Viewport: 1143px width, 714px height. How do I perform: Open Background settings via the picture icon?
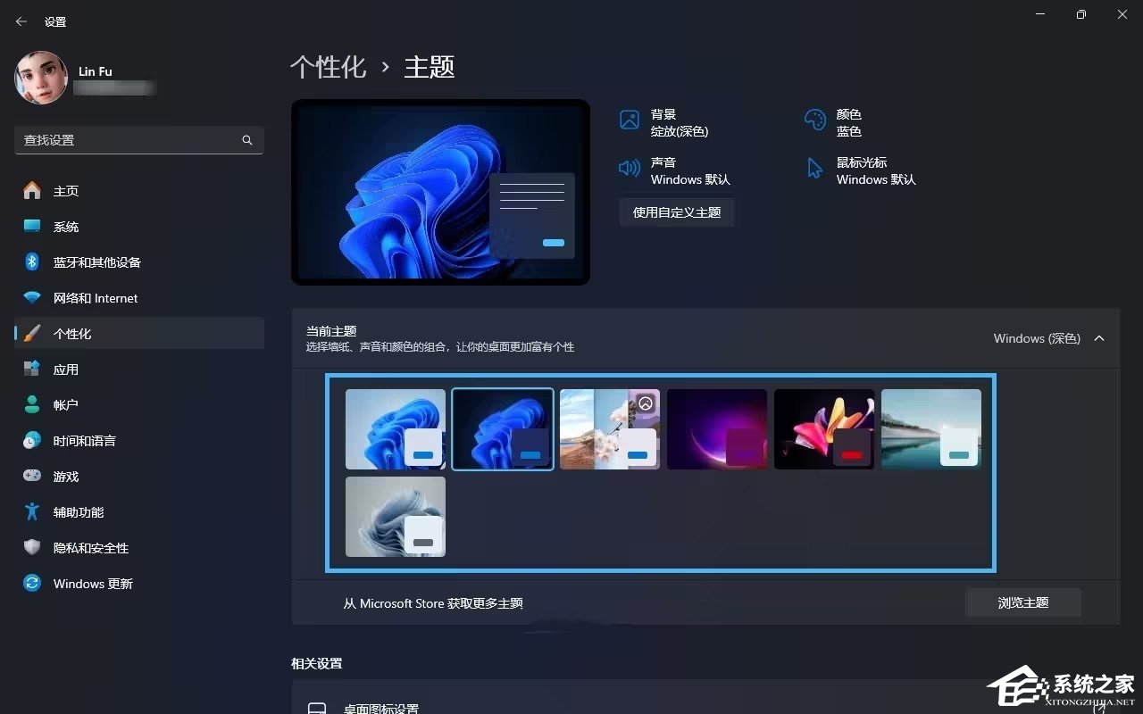coord(630,119)
